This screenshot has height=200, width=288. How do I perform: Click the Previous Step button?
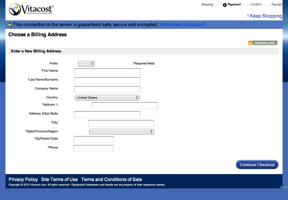pos(264,43)
